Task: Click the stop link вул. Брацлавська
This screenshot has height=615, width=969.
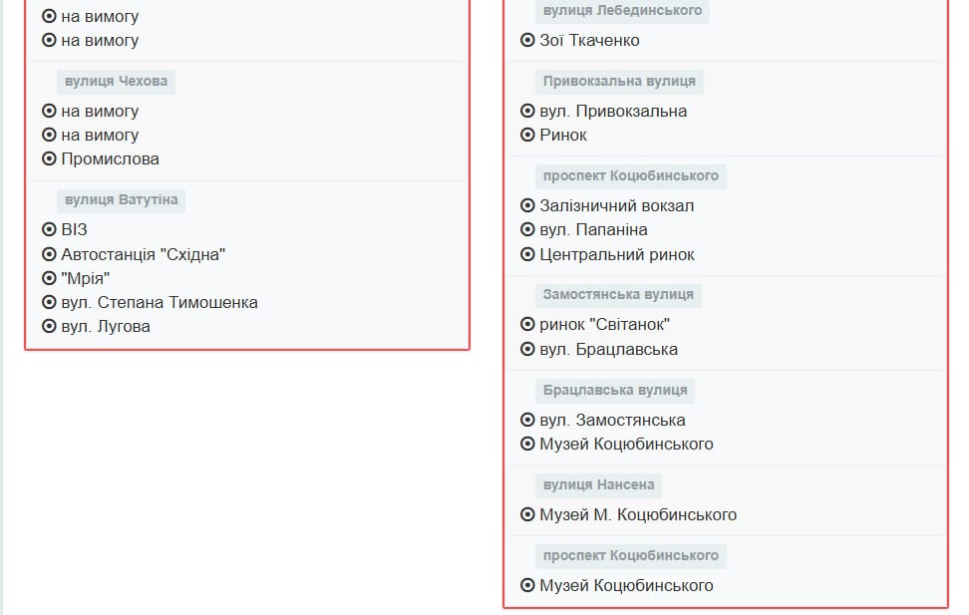Action: pos(609,349)
